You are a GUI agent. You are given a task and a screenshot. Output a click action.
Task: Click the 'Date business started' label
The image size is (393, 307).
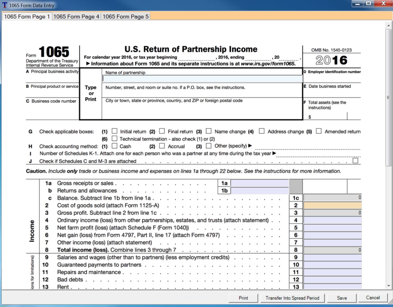click(x=330, y=86)
